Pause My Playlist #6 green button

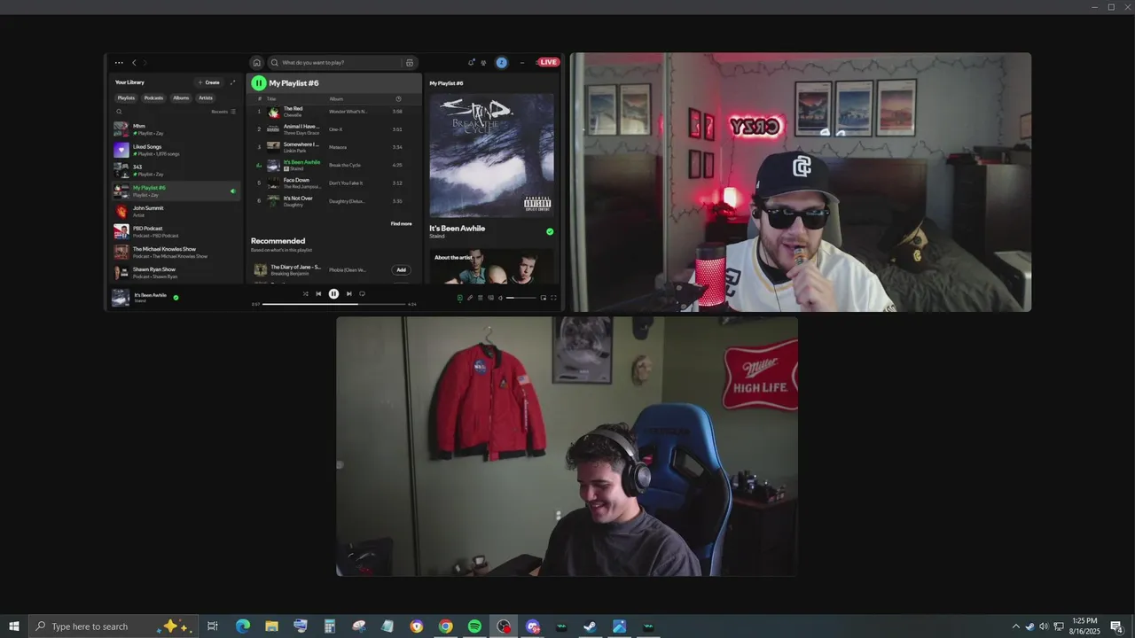point(258,83)
